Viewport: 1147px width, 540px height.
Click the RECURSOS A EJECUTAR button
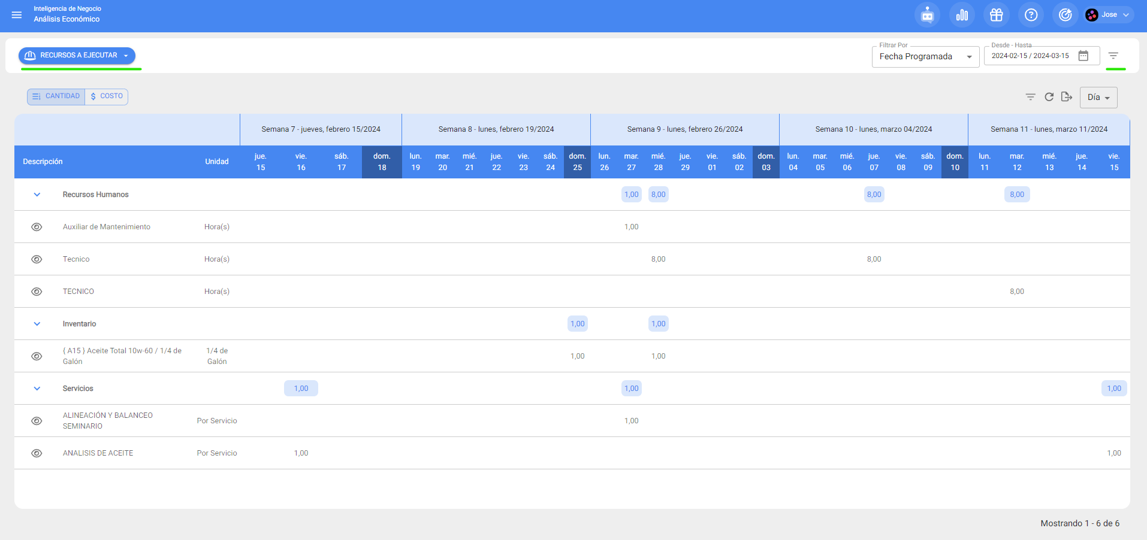point(77,56)
